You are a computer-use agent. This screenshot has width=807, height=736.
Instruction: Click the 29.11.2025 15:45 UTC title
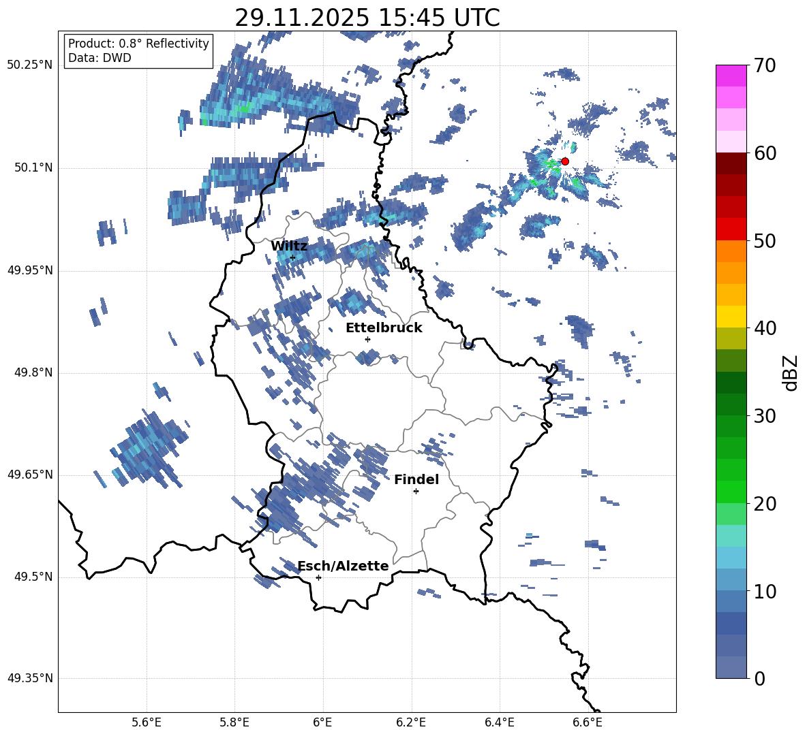click(x=367, y=18)
